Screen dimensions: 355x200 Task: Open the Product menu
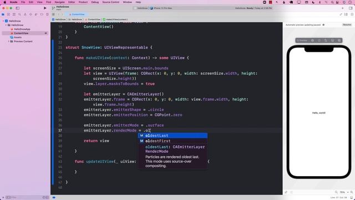[83, 2]
